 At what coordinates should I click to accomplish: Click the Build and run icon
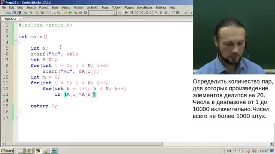76,12
